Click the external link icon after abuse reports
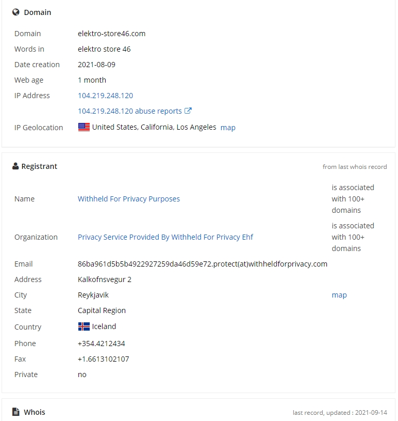Screen dimensions: 398x421 [x=188, y=111]
